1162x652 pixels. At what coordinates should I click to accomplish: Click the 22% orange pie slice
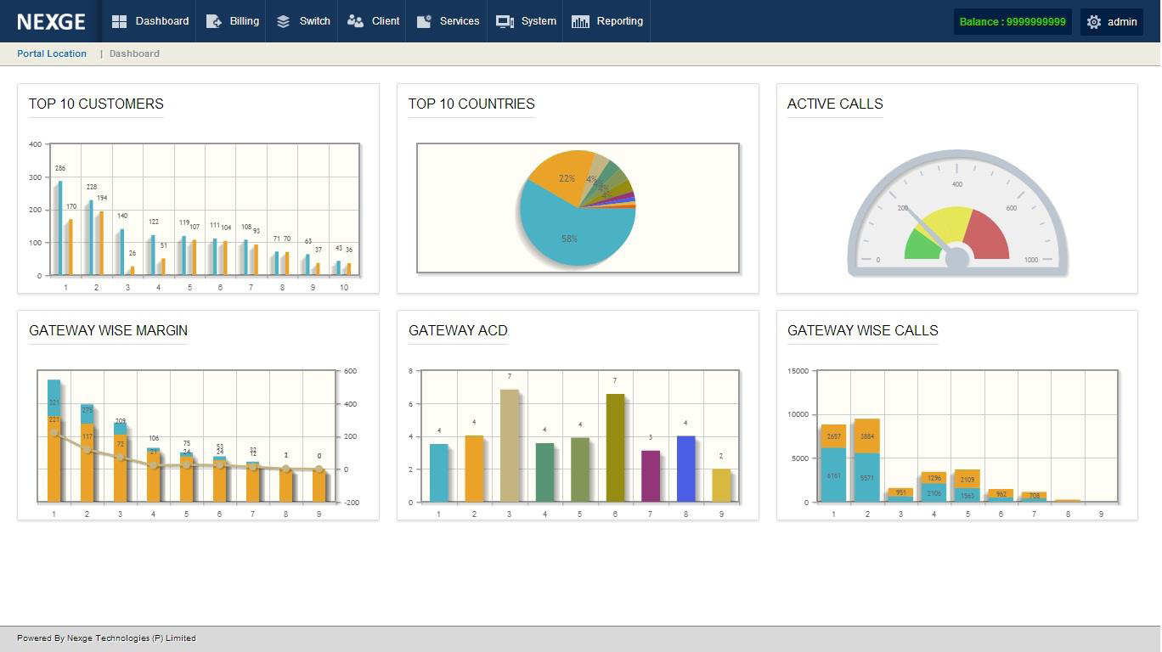561,176
